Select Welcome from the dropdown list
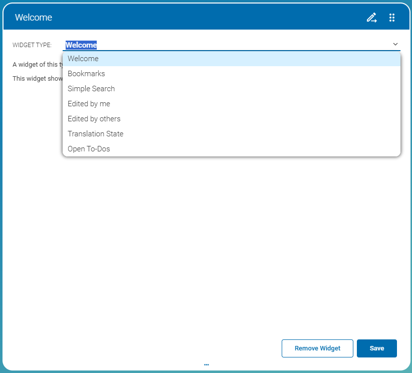412x373 pixels. (83, 59)
